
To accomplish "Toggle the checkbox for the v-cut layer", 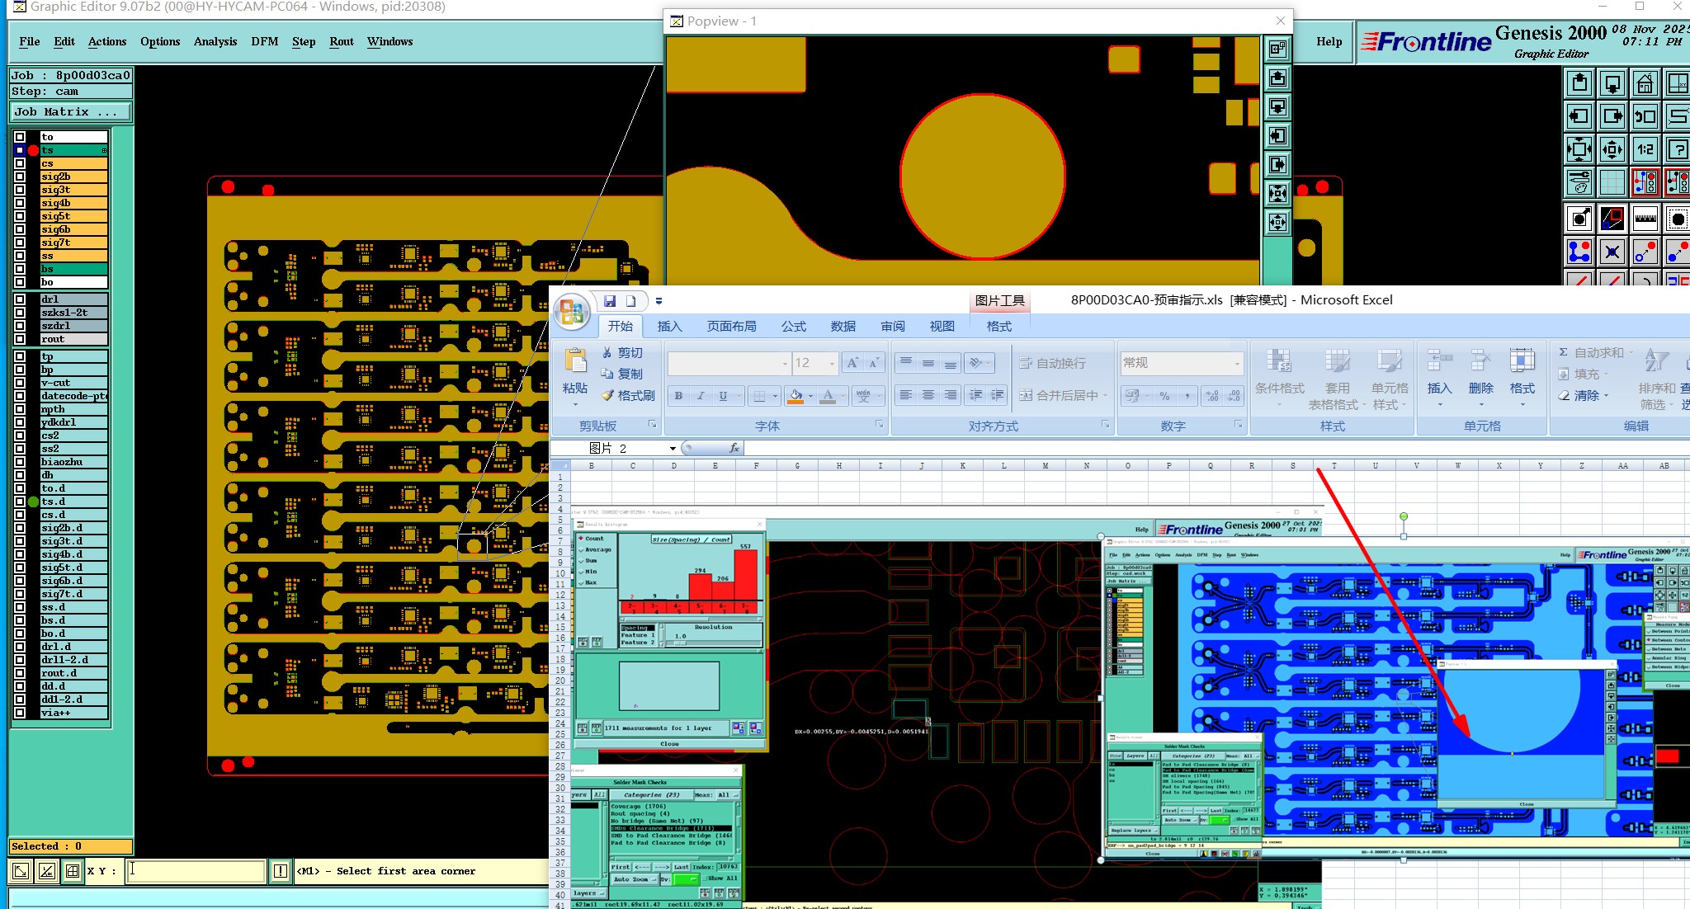I will 20,383.
